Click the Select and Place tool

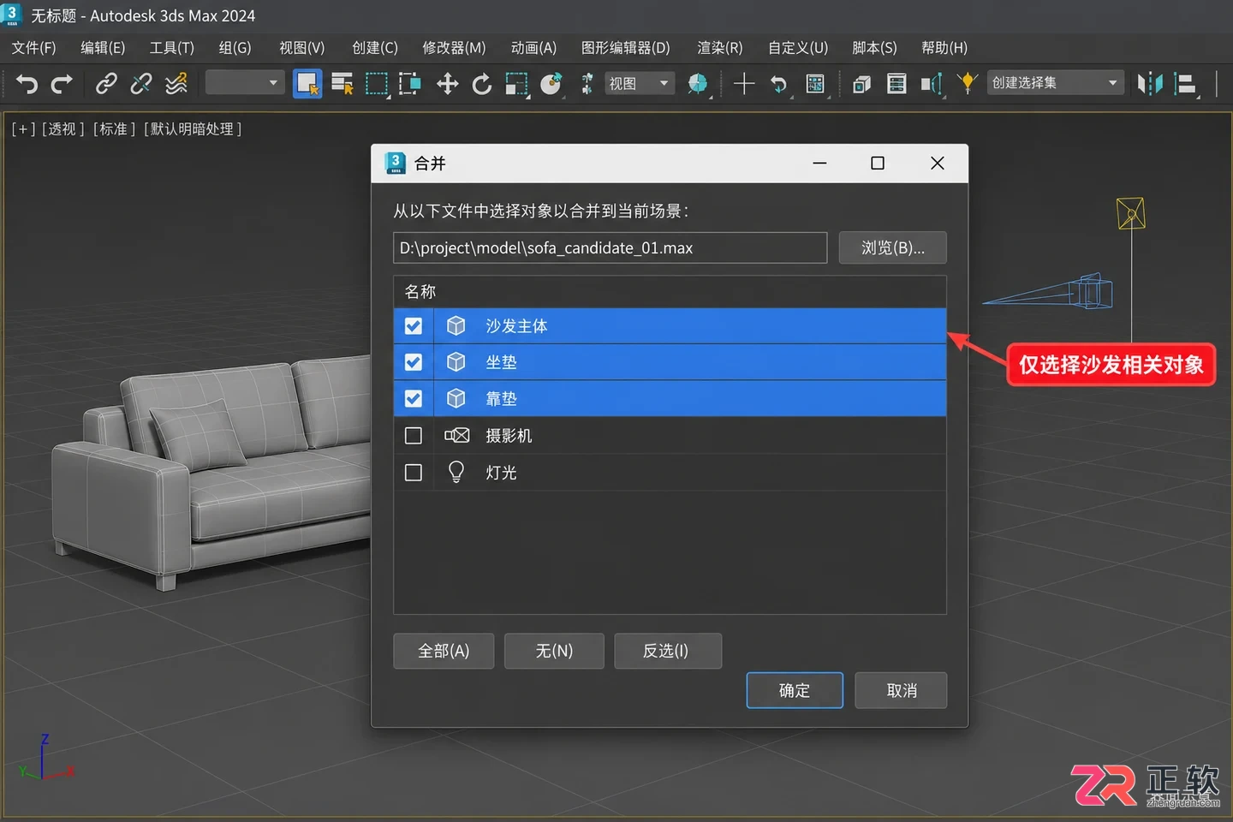point(551,84)
